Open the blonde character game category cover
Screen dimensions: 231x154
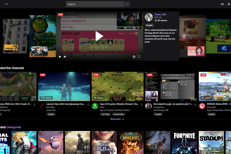(x=24, y=142)
